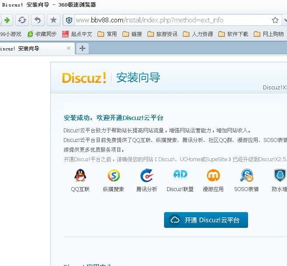The image size is (287, 266).
Task: Click the address bar URL field
Action: pos(172,20)
